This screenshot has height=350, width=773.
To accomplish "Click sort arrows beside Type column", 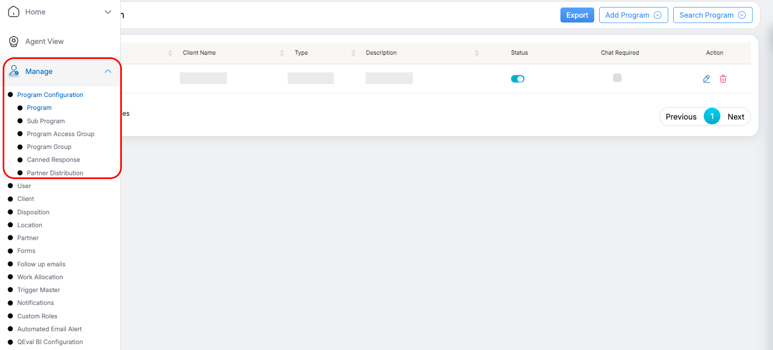I will [x=353, y=53].
